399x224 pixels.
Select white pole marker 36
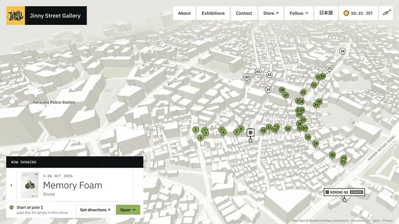[342, 51]
